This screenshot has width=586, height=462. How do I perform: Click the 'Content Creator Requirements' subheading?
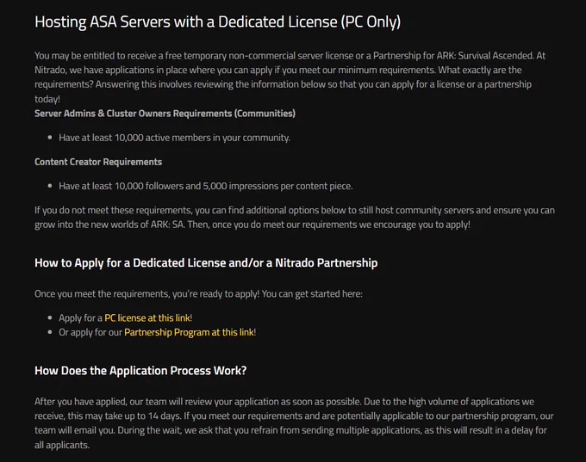[98, 162]
